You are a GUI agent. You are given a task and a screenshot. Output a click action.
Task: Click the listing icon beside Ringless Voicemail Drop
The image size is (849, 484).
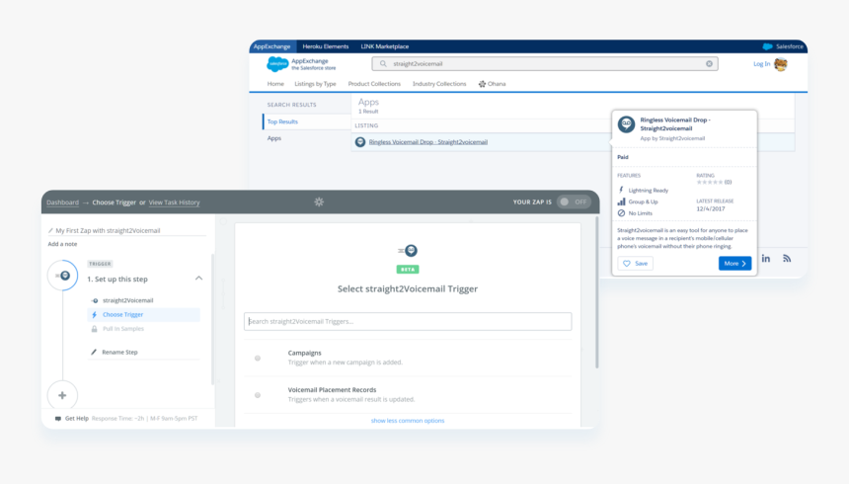360,142
